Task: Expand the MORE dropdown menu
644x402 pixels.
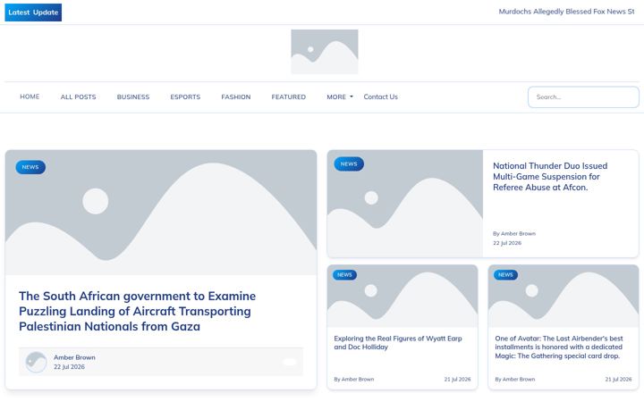Action: tap(340, 97)
